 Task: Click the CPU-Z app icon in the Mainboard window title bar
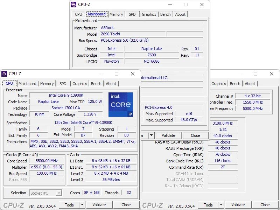pos(73,5)
